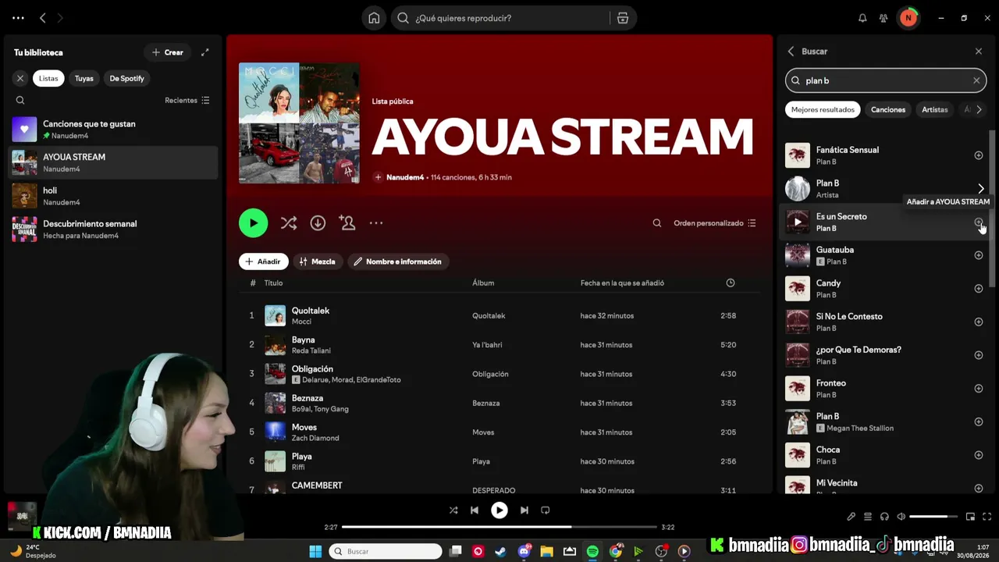Switch to the Canciones tab
The image size is (999, 562).
click(888, 109)
